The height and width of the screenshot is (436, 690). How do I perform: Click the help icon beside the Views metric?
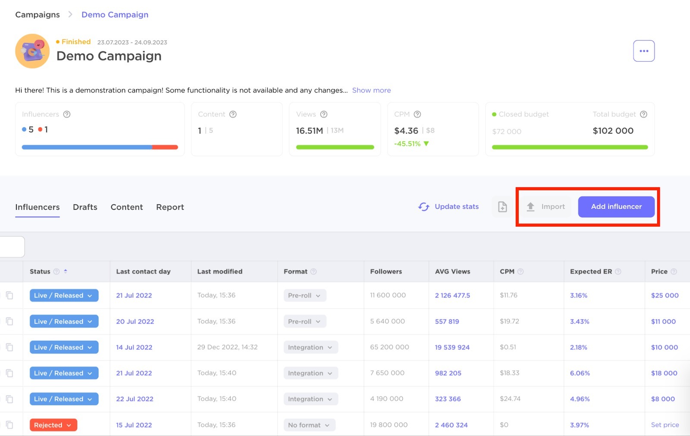point(323,114)
